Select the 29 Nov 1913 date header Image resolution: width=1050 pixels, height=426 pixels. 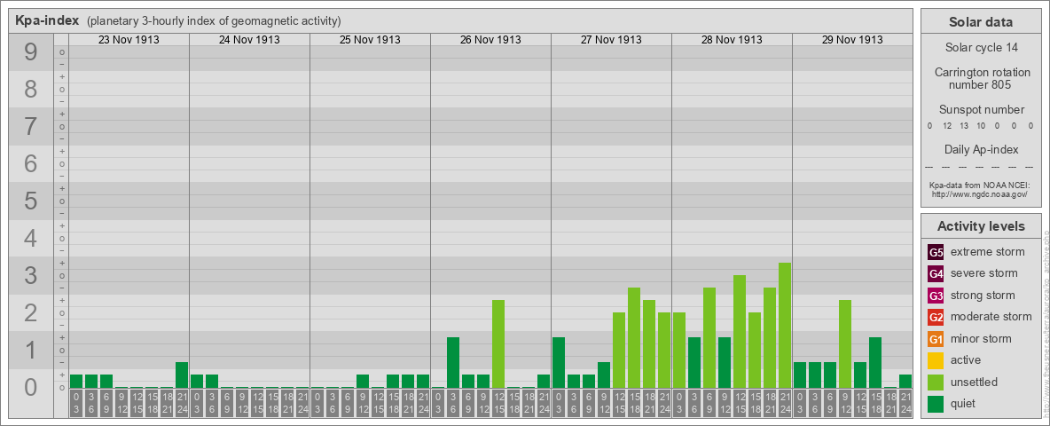coord(851,40)
